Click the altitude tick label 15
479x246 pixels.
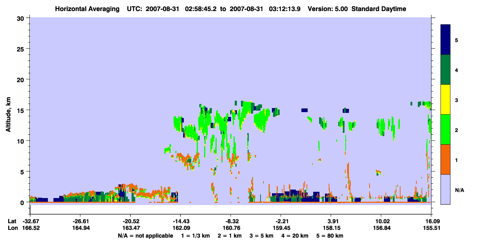coord(21,110)
